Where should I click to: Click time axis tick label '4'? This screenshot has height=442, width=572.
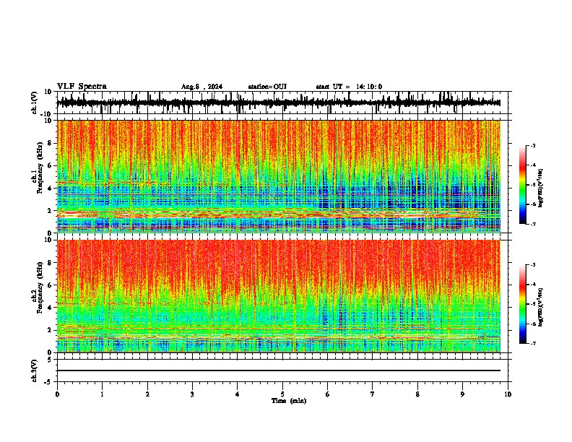click(238, 394)
